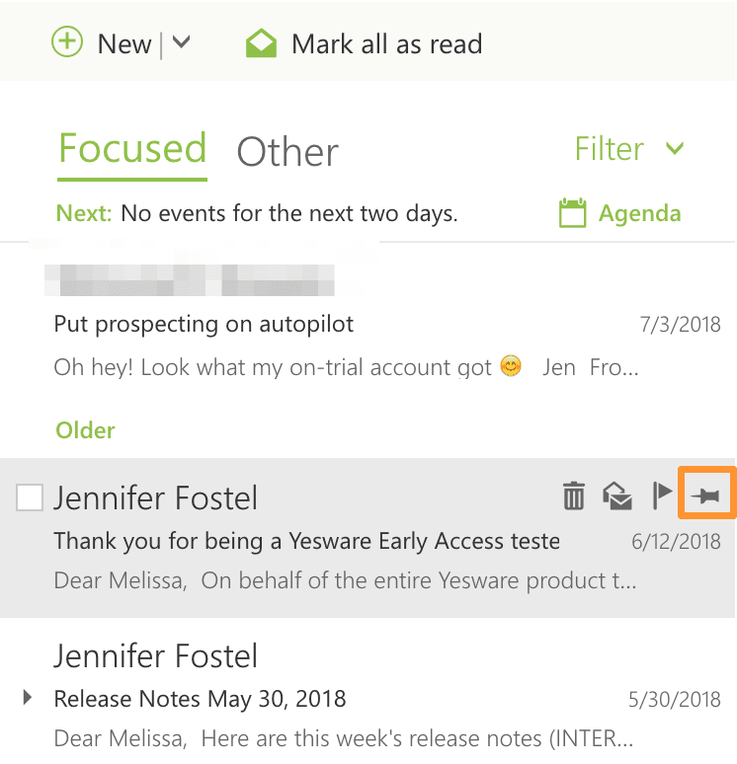The width and height of the screenshot is (737, 764).
Task: Collapse the Older group header
Action: coord(85,430)
